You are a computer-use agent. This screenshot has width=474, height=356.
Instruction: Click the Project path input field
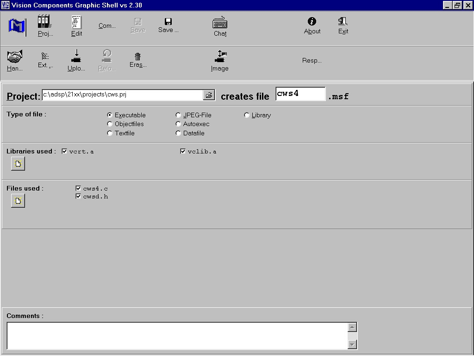[122, 95]
